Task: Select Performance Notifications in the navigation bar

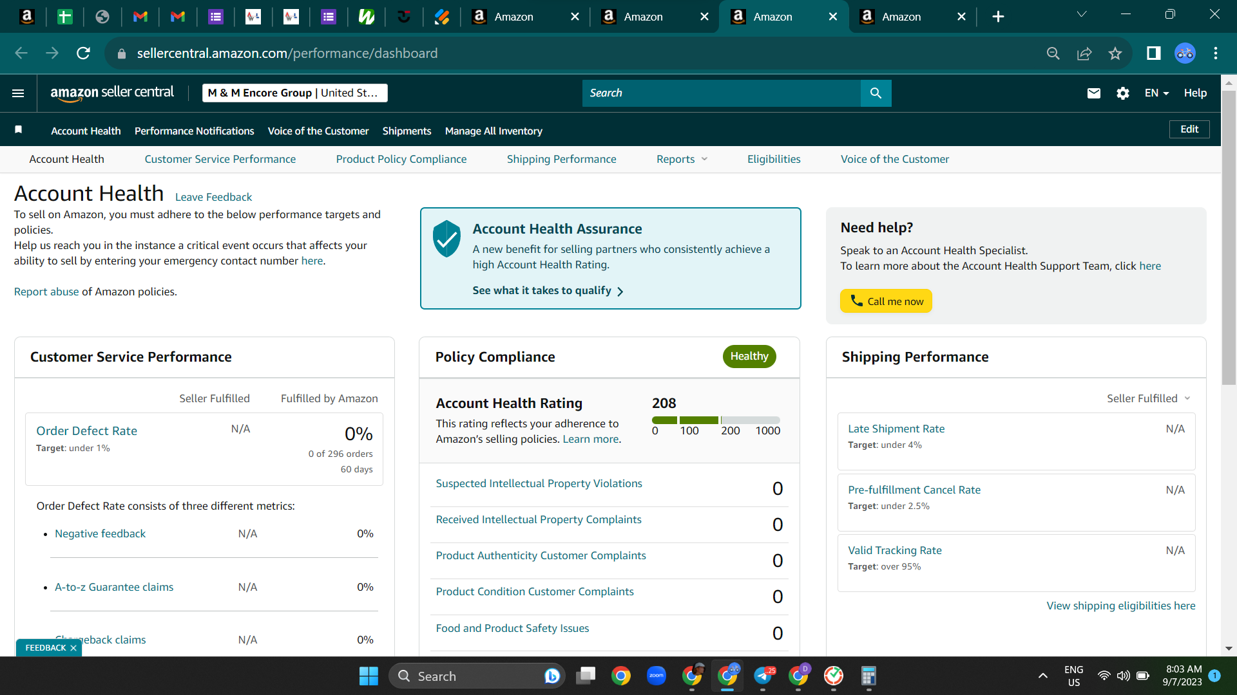Action: pyautogui.click(x=194, y=131)
